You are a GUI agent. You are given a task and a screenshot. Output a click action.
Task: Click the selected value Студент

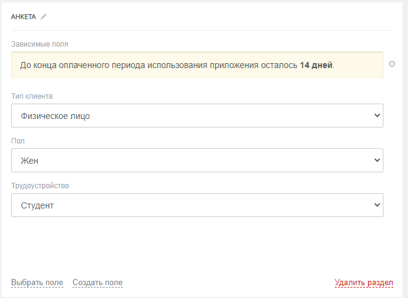[x=37, y=205]
